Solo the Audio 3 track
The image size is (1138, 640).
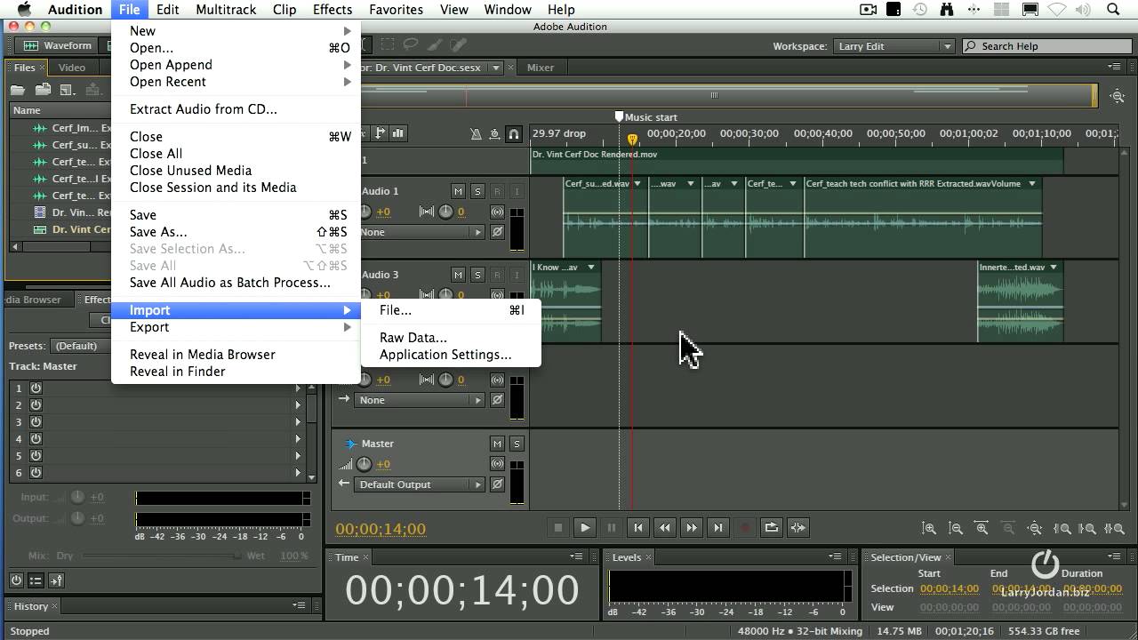click(x=477, y=275)
